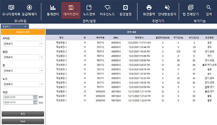Viewport: 217px width, 125px height.
Task: Select row dated 12/9/2020 1:52:23 PM
Action: 131,78
